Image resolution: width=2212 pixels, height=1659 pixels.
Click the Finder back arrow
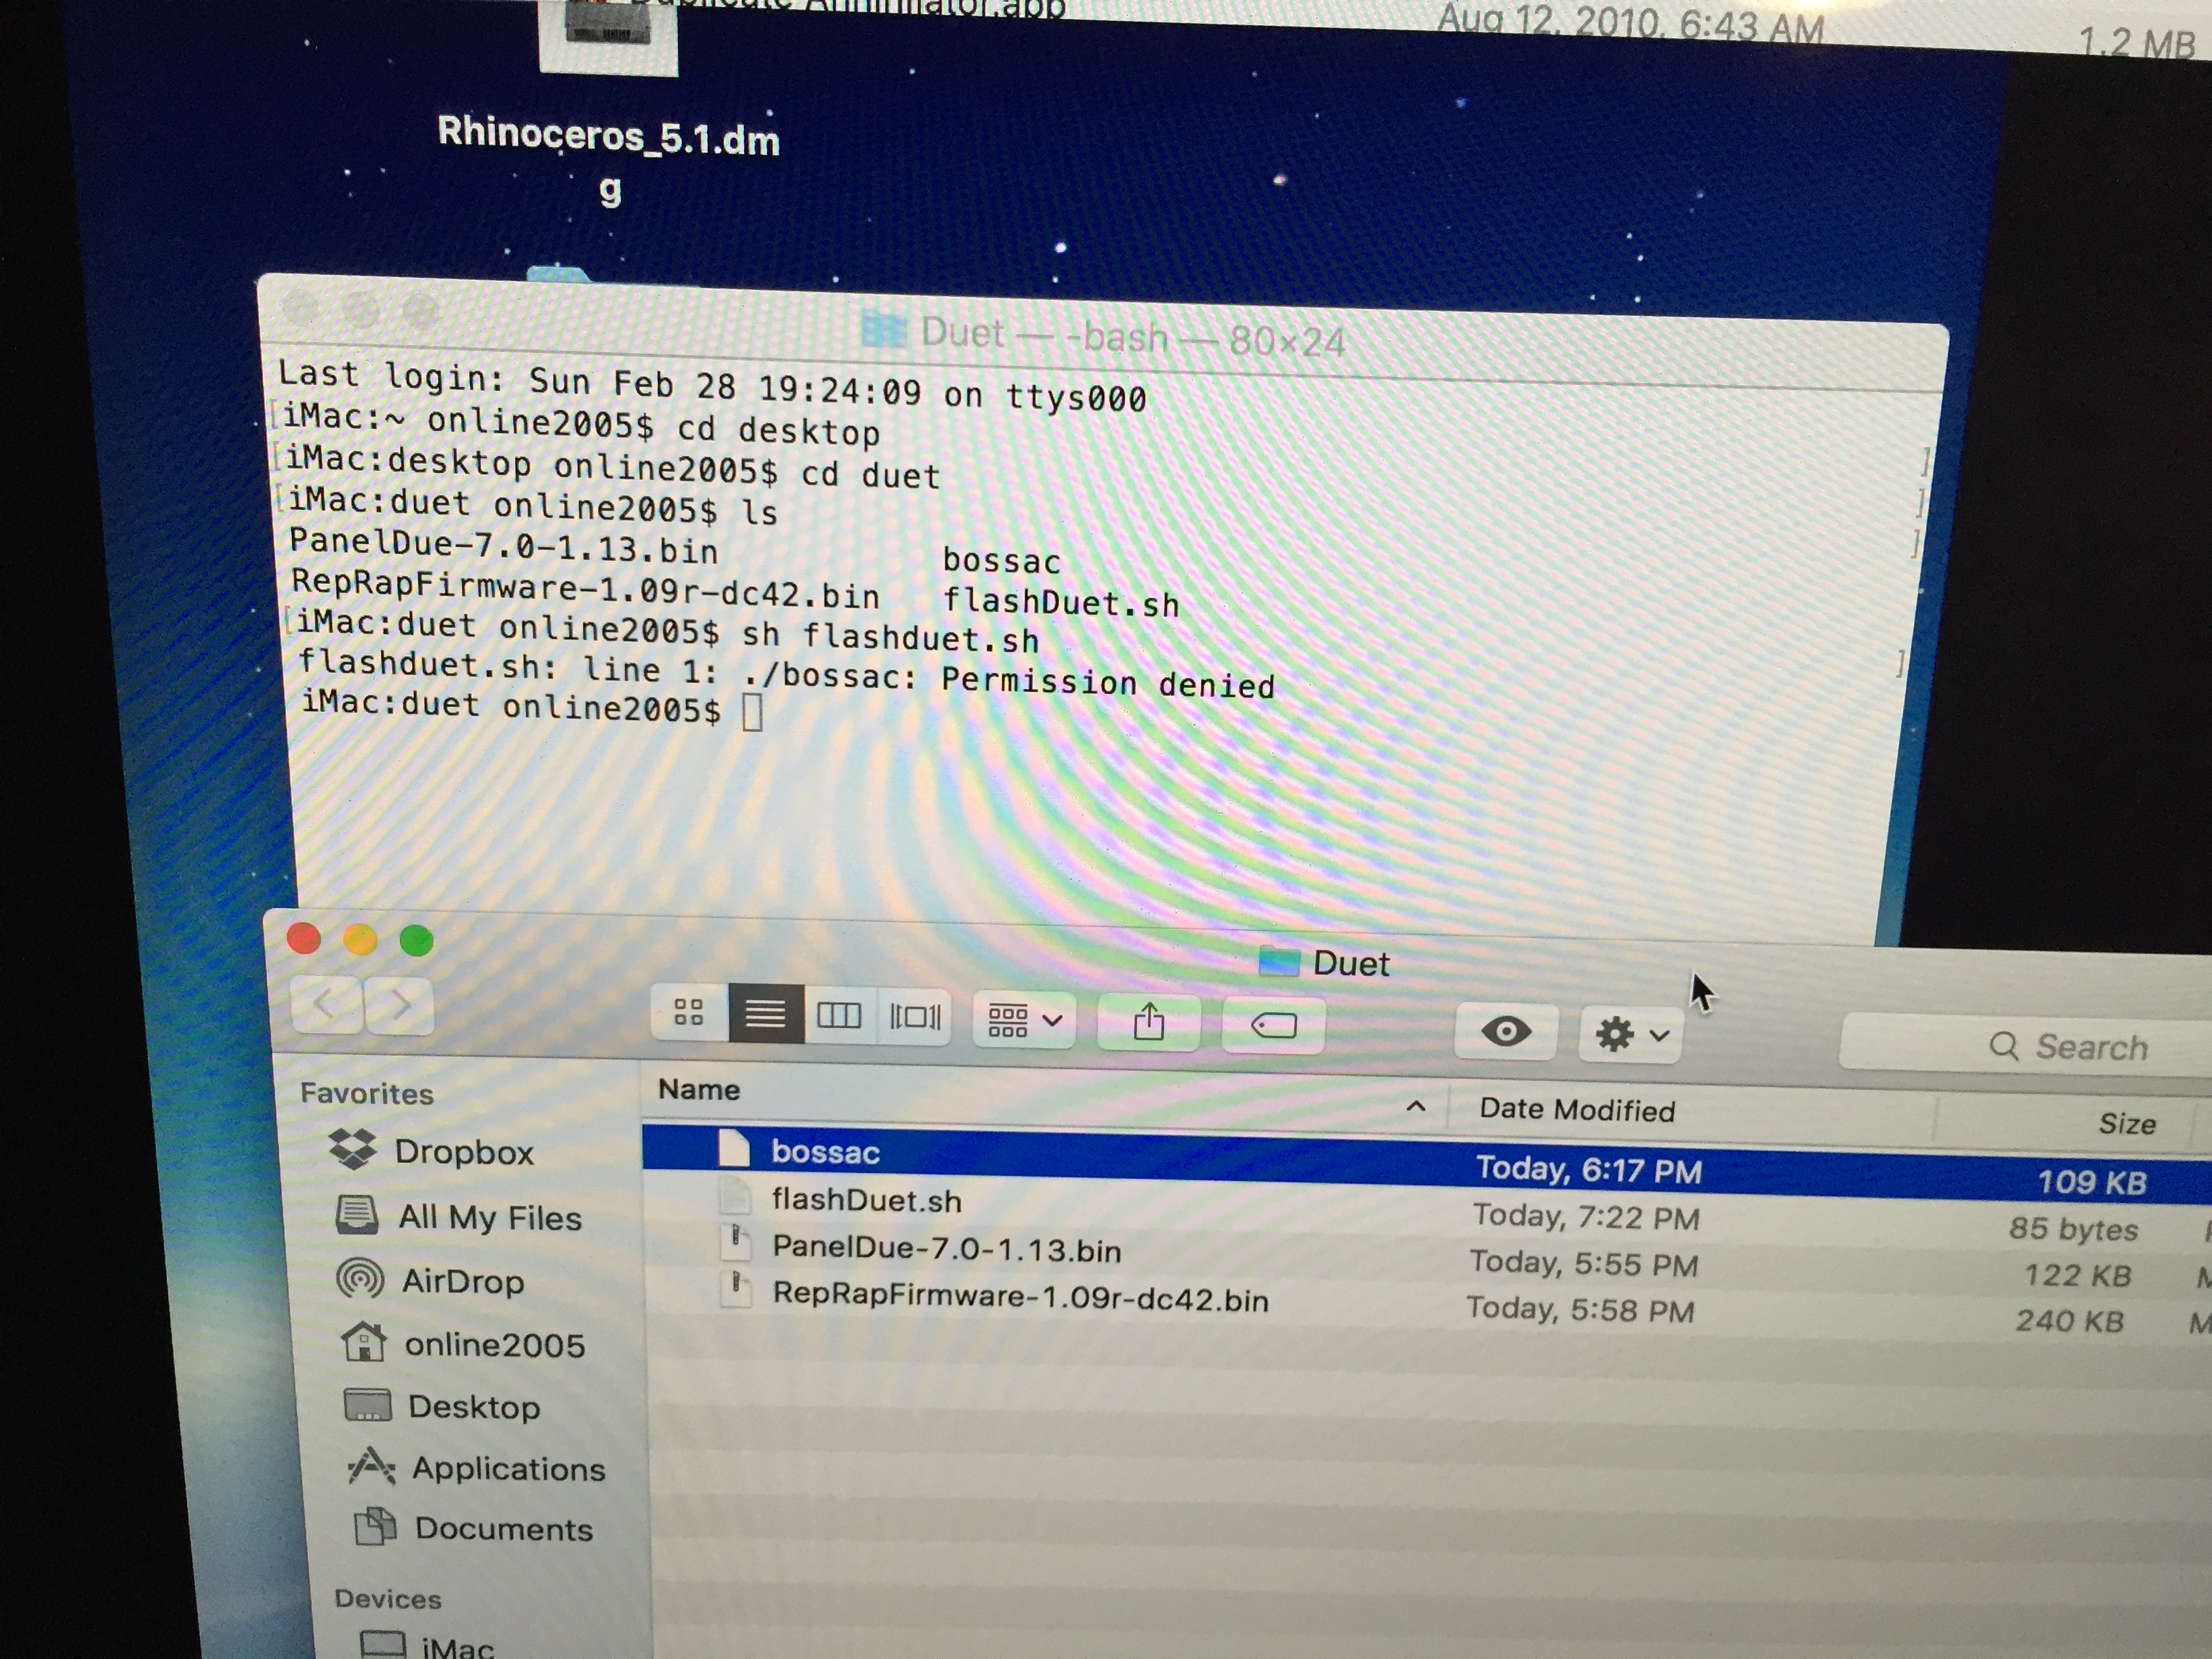pyautogui.click(x=326, y=1003)
